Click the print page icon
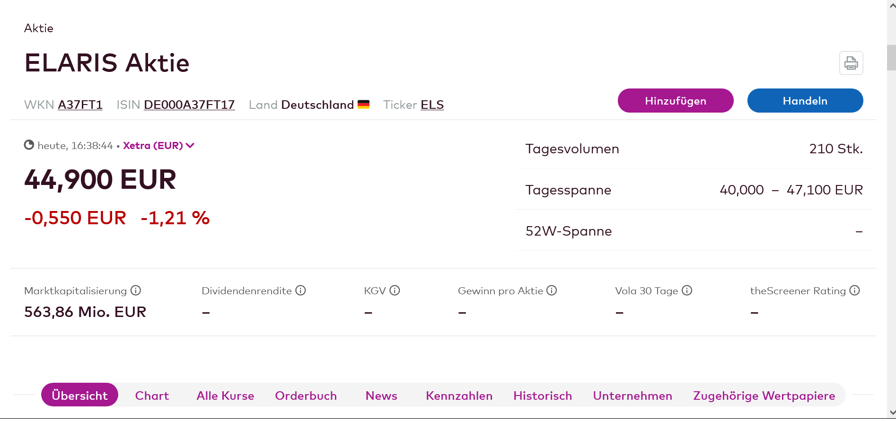 pos(851,63)
